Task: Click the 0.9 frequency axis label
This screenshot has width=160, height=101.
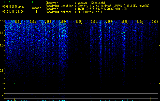Action: click(x=2, y=58)
